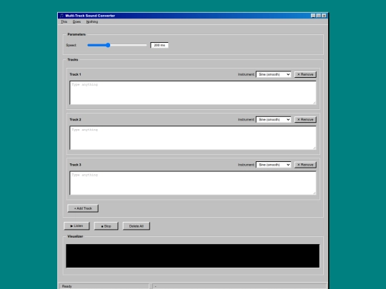Focus the Track 3 text area
Screen dimensions: 386x289
tap(193, 183)
